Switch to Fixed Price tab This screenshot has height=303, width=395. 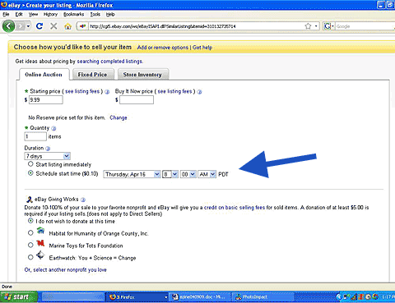[92, 75]
